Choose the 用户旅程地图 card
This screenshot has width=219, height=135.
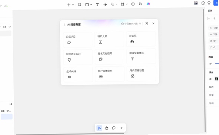141,73
